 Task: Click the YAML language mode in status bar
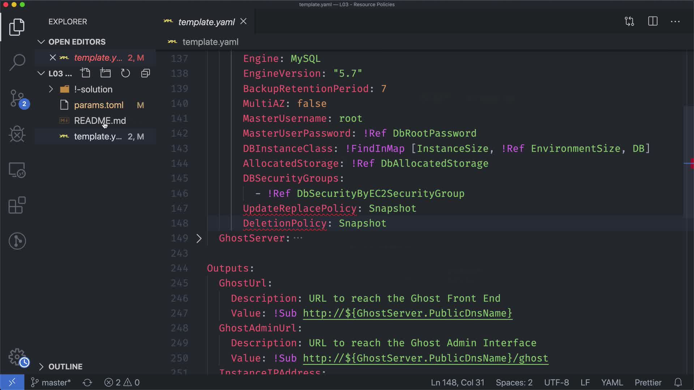(612, 382)
